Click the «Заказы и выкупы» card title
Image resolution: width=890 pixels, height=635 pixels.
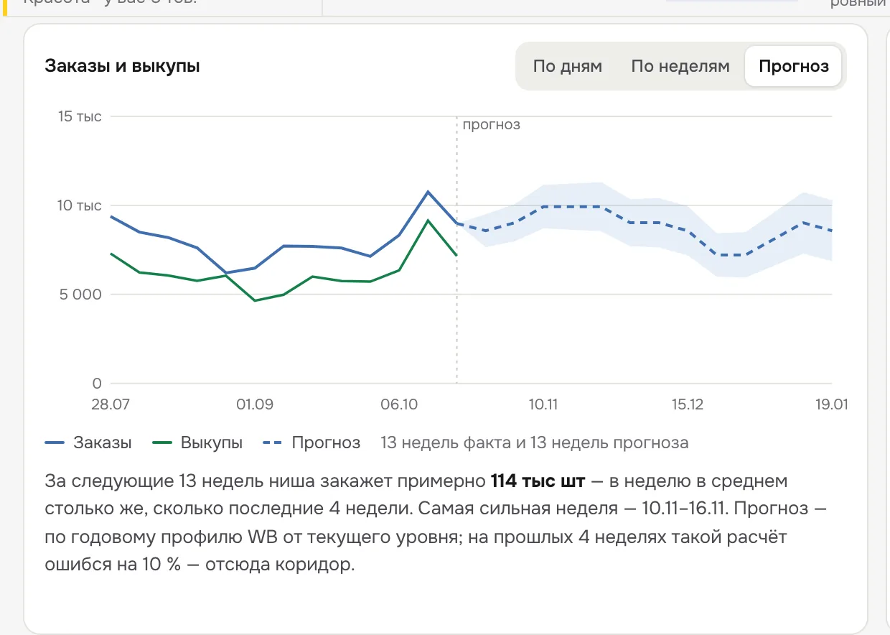[122, 66]
